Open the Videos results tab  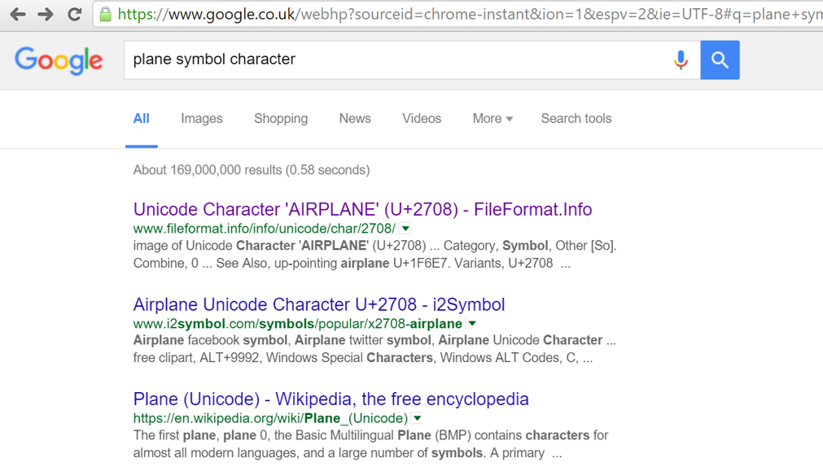(422, 119)
